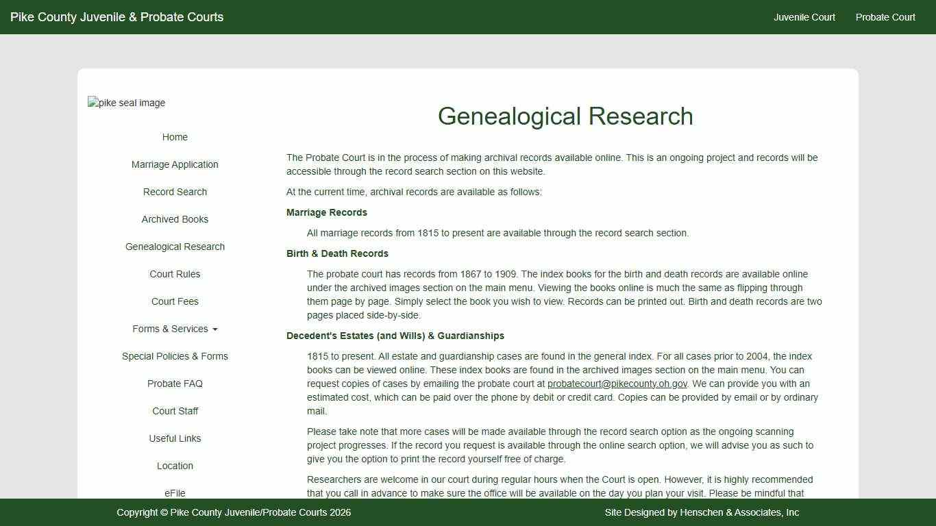
Task: Click the Pike County Juvenile & Probate Courts title
Action: [x=116, y=17]
